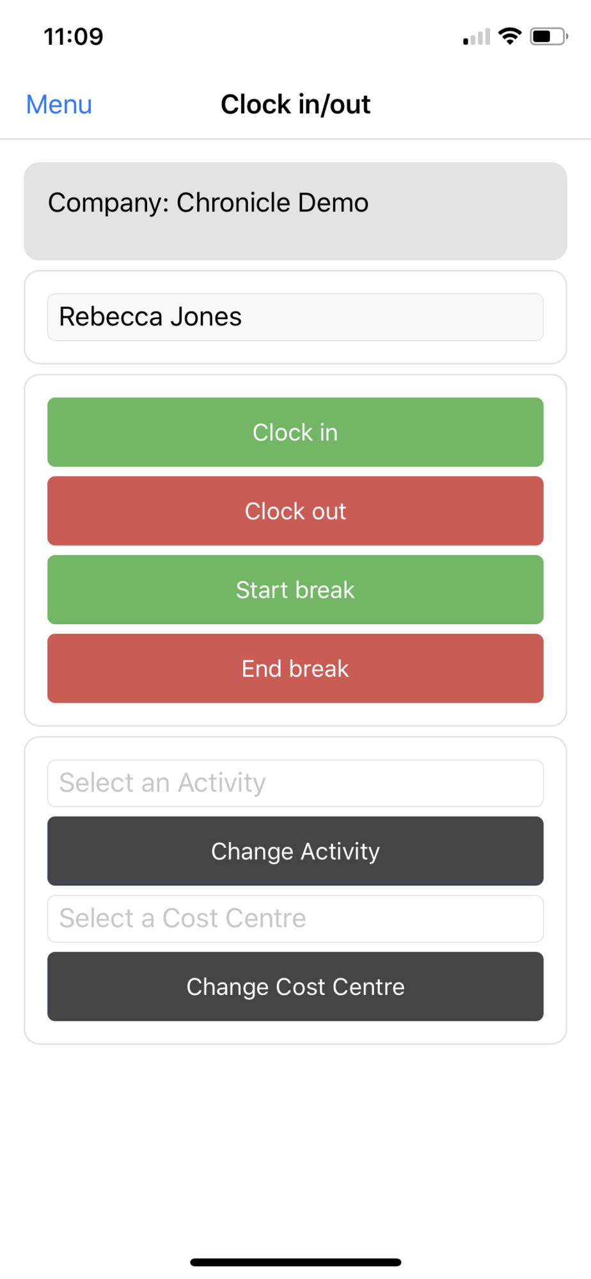Tap the green Clock in button
Screen dimensions: 591x1279
click(295, 432)
